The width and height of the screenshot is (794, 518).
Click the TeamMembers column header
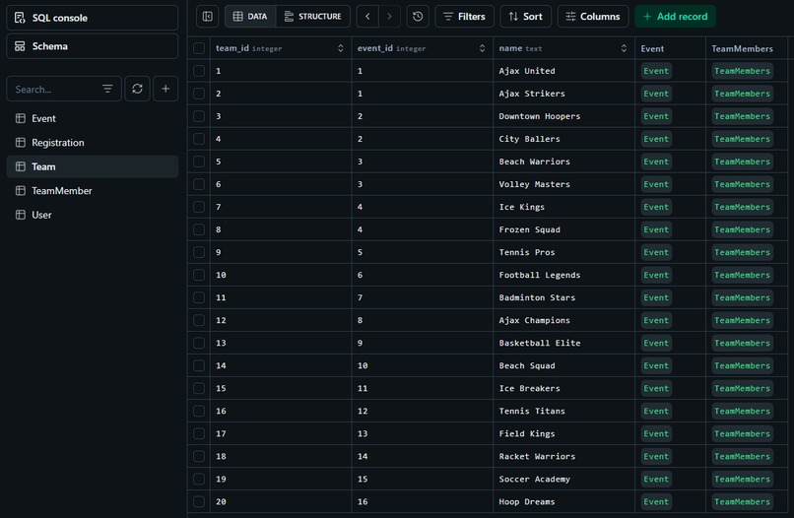click(747, 48)
